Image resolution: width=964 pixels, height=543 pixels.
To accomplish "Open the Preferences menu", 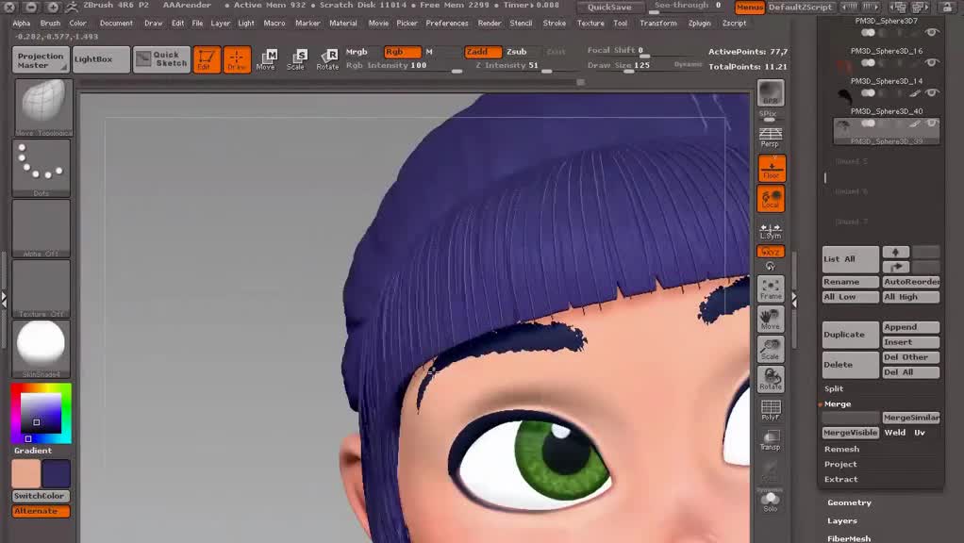I will [447, 24].
